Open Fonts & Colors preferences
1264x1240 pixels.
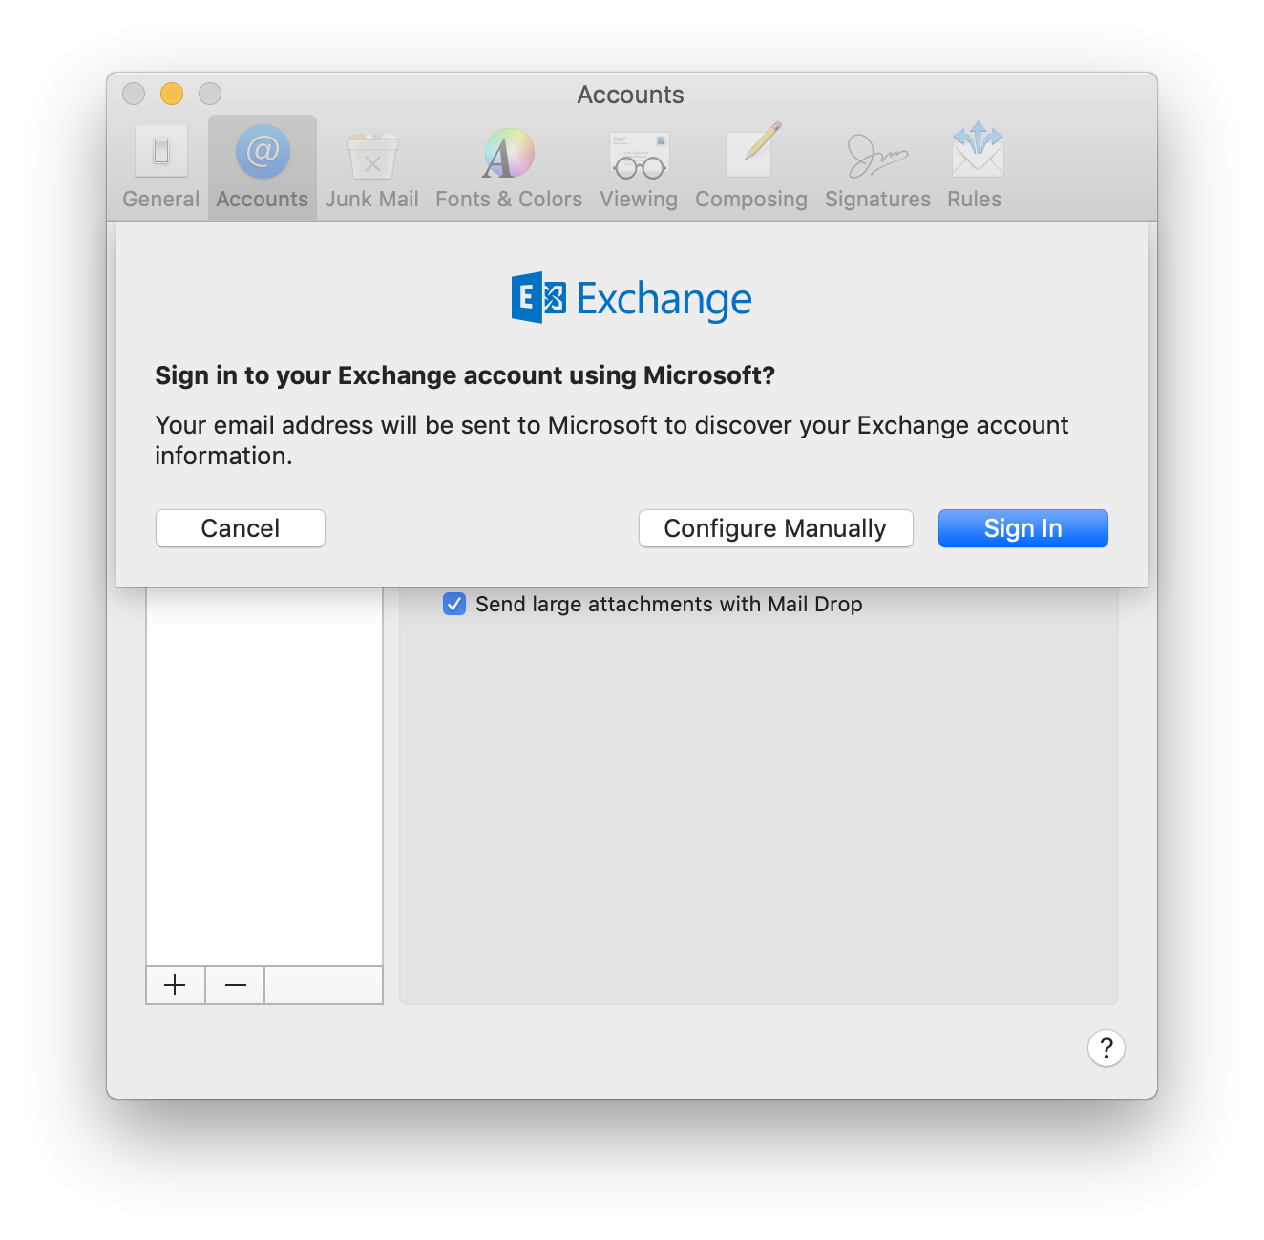509,167
